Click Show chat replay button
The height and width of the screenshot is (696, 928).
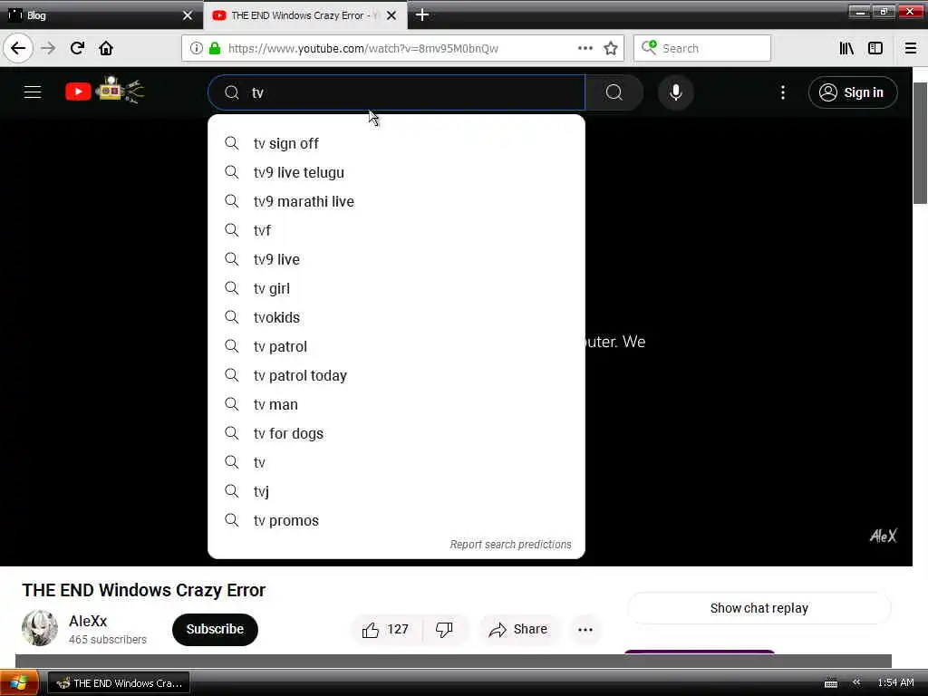tap(759, 608)
